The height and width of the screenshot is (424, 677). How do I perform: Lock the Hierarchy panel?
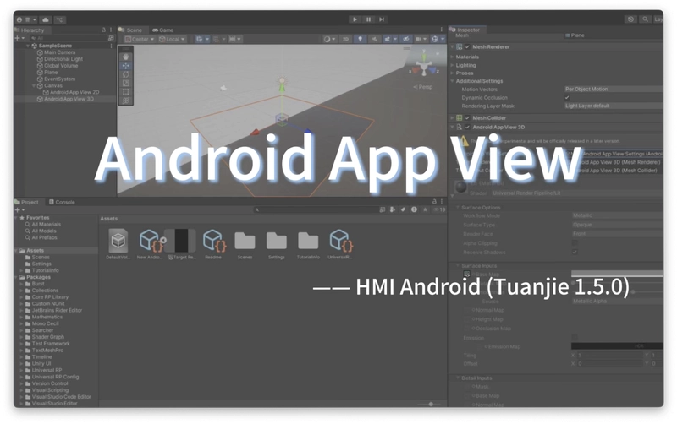tap(103, 30)
